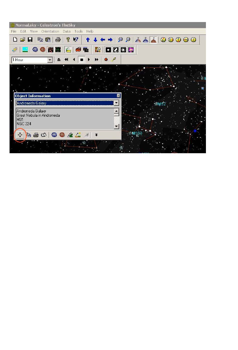Click the green path icon in Object Information
Viewport: 238px width, 350px height.
(x=70, y=135)
